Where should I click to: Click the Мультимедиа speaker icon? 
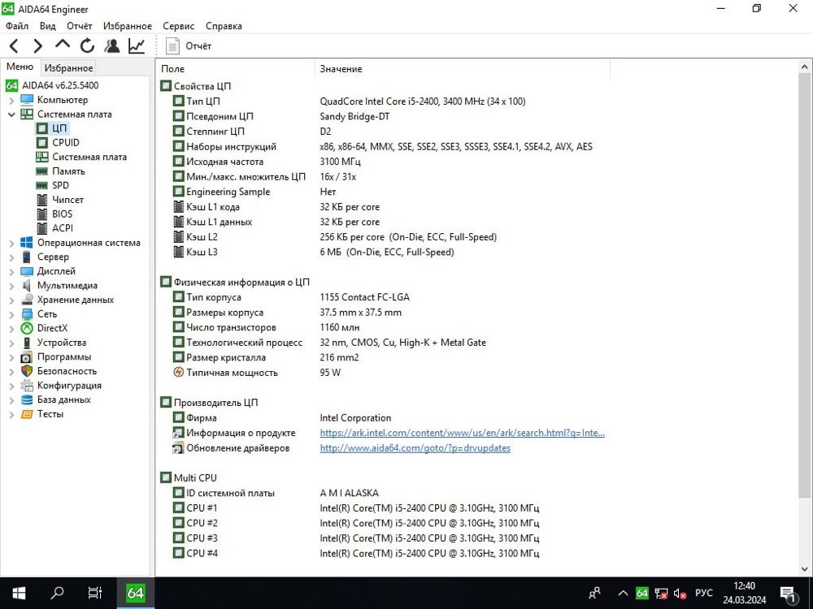coord(27,285)
